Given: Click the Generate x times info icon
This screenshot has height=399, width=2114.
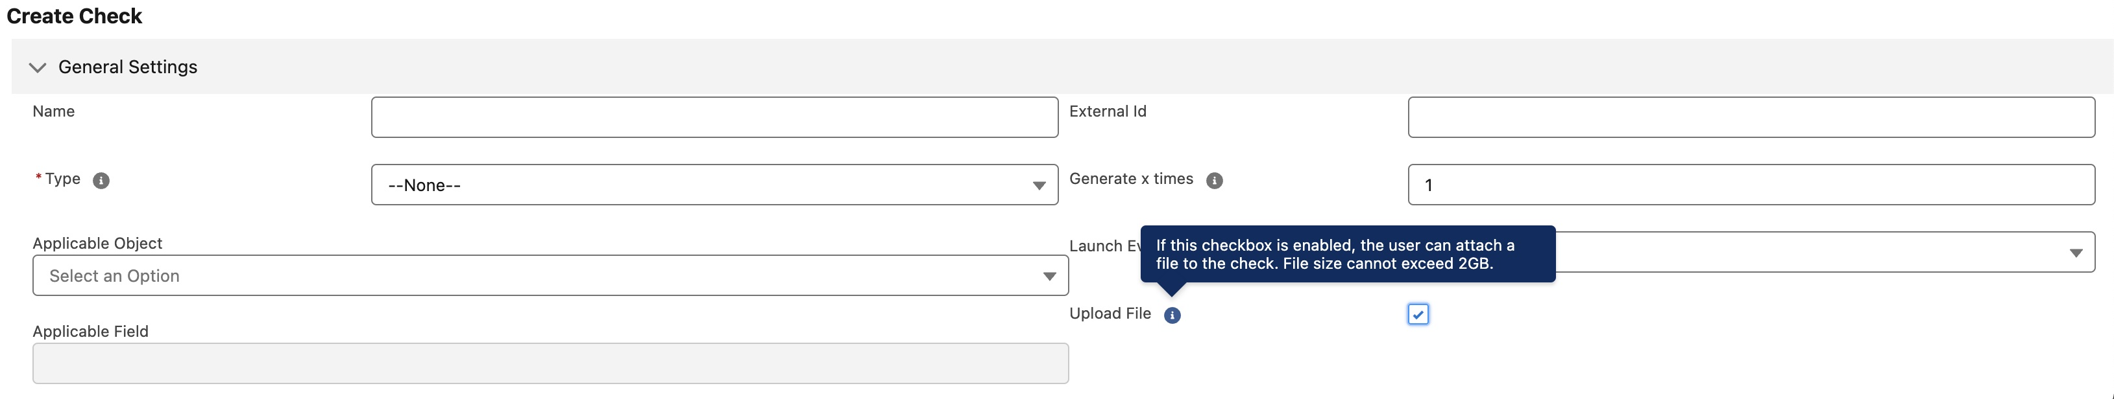Looking at the screenshot, I should click(x=1214, y=180).
